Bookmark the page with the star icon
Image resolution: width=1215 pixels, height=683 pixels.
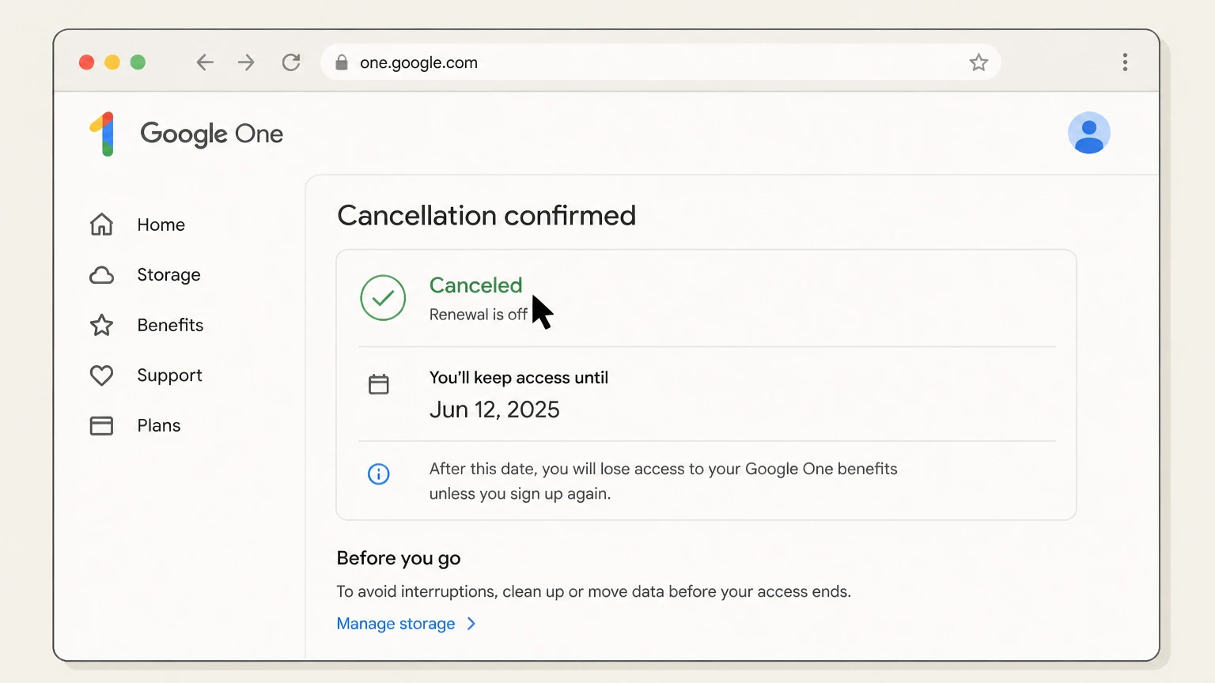point(978,62)
